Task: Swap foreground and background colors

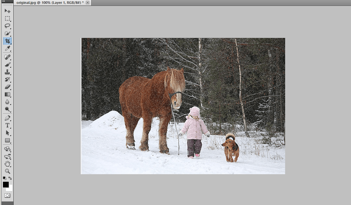Action: click(x=10, y=178)
